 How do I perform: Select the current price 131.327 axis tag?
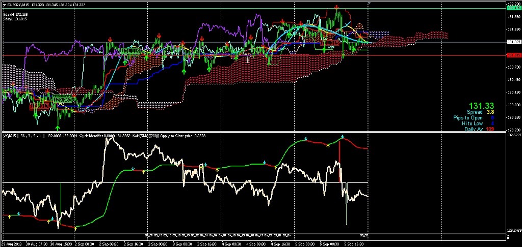513,42
